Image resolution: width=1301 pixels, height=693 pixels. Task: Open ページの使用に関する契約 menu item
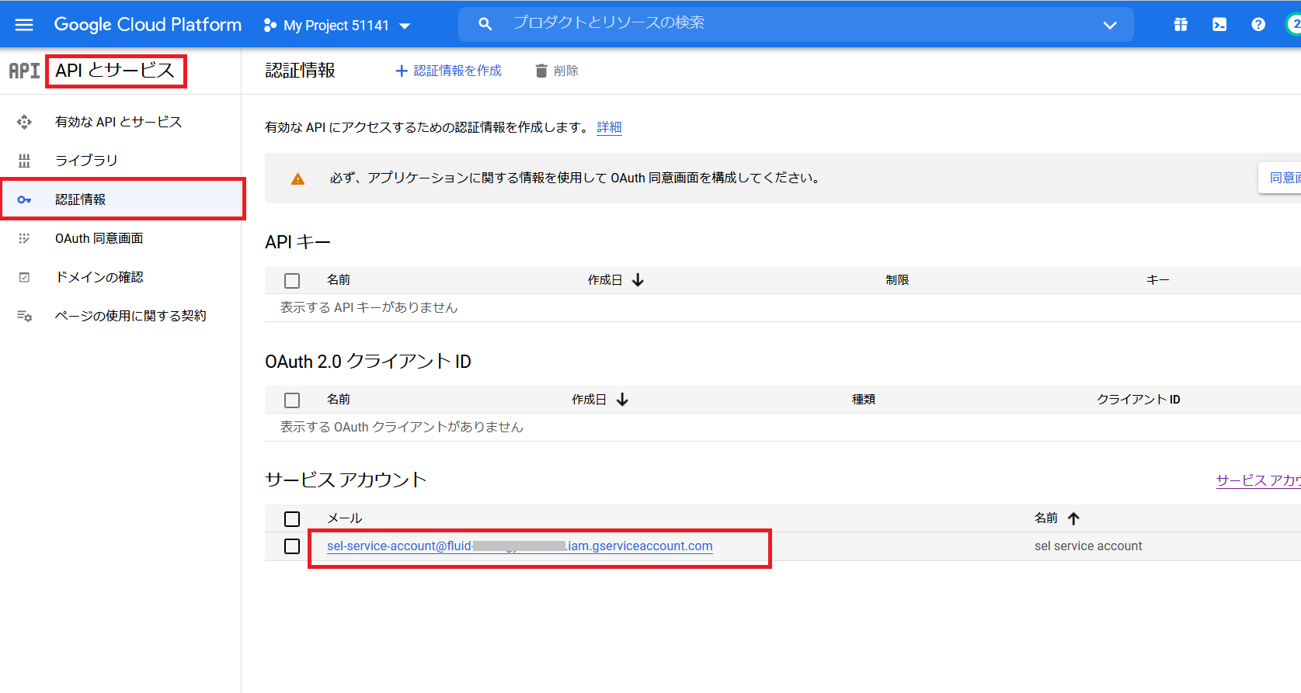120,316
